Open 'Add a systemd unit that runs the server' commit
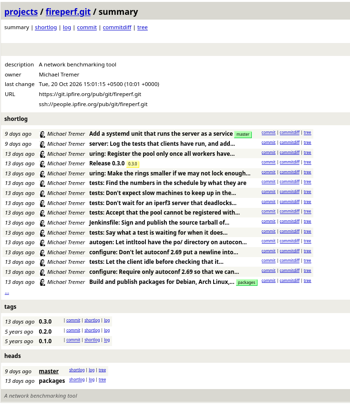Screen dimensions: 350x412 click(x=161, y=134)
